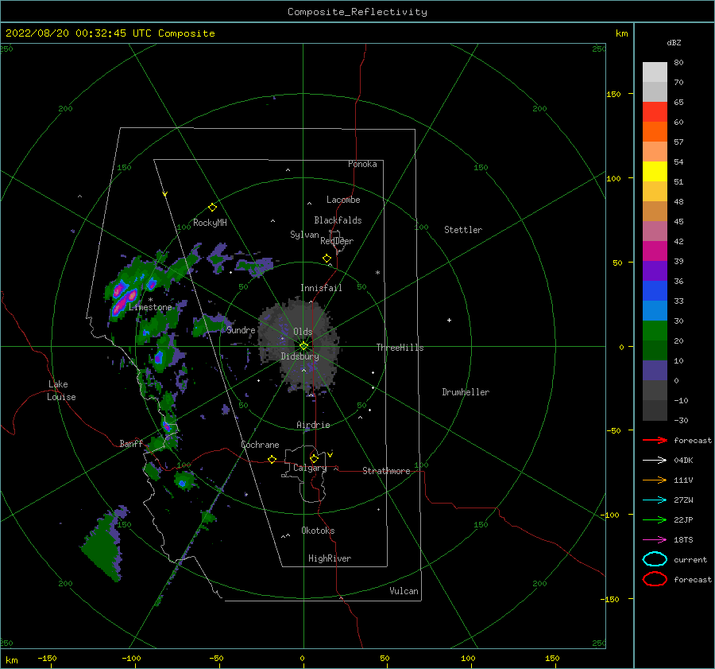This screenshot has height=669, width=715.
Task: Click the Stettler label
Action: click(x=463, y=230)
